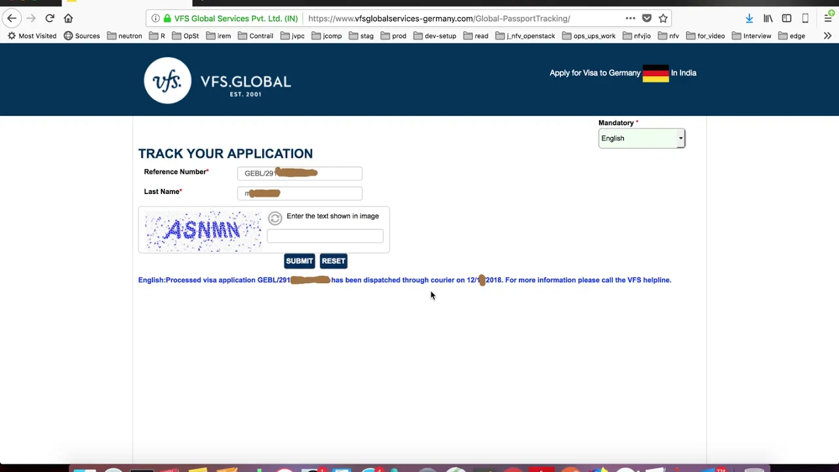Focus the captcha text entry field
Image resolution: width=839 pixels, height=472 pixels.
[325, 237]
